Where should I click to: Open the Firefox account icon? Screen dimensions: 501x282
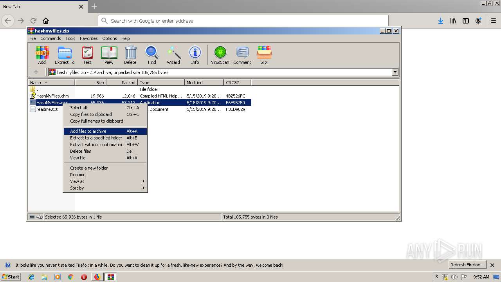coord(478,21)
